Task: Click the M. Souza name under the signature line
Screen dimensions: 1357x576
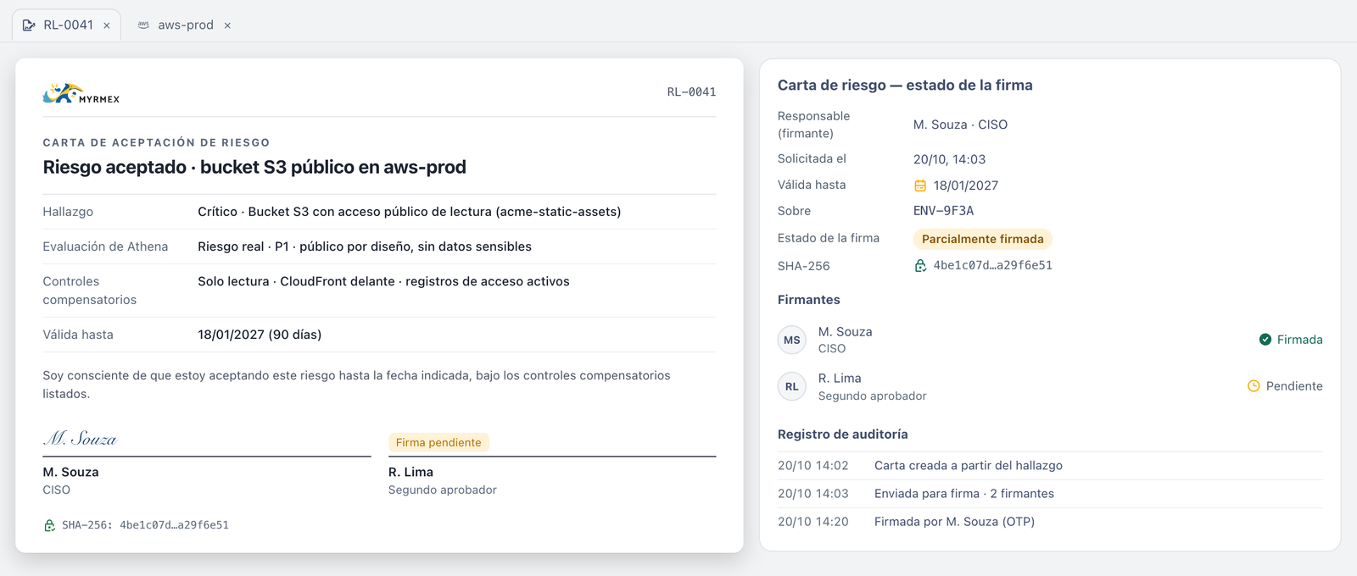Action: click(70, 472)
